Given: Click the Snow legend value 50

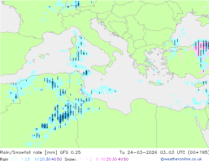Looking at the screenshot, I should [x=126, y=159].
